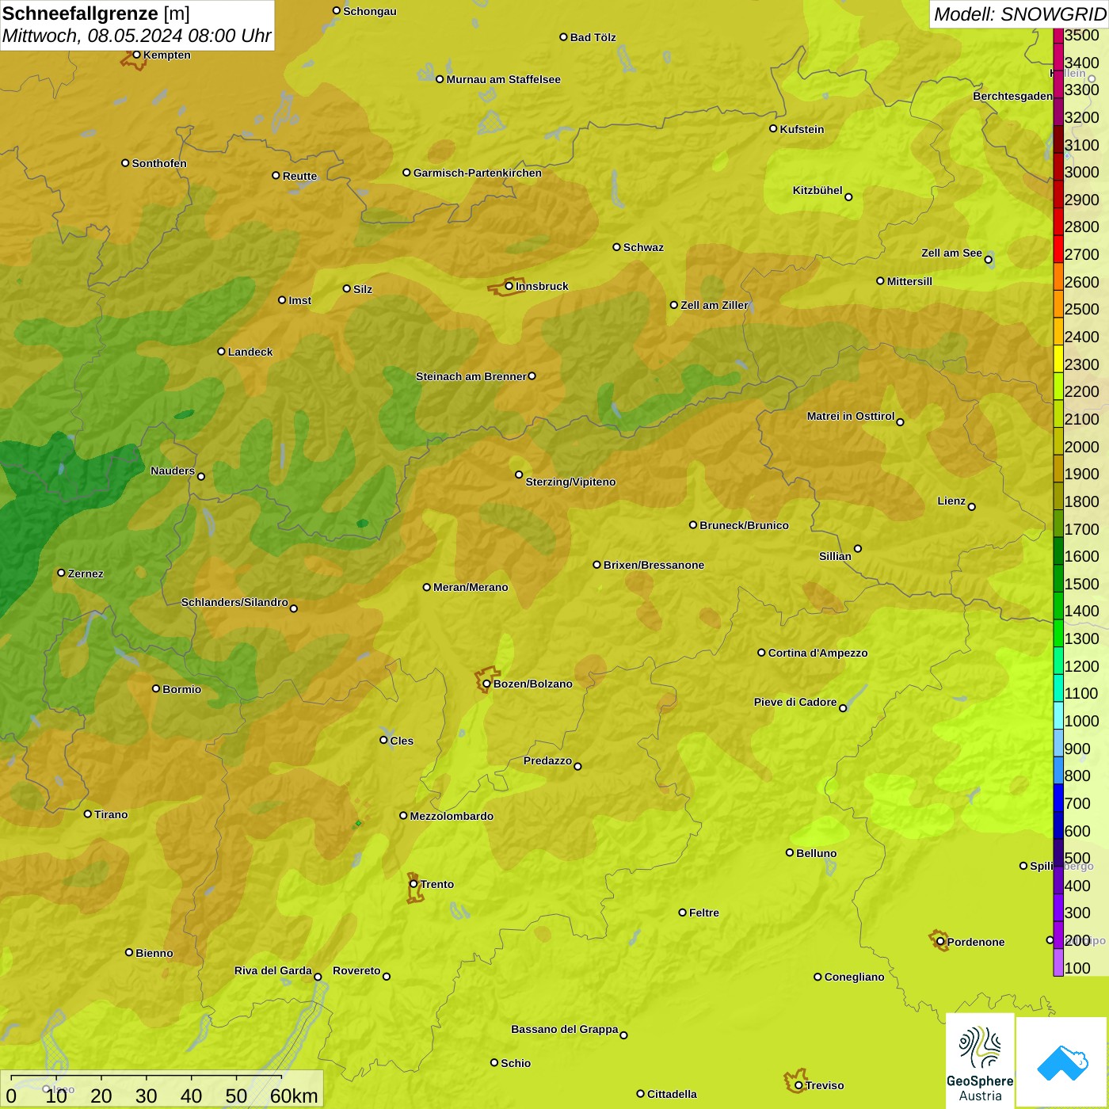
Task: Click the Lienz location marker dot
Action: pos(972,507)
